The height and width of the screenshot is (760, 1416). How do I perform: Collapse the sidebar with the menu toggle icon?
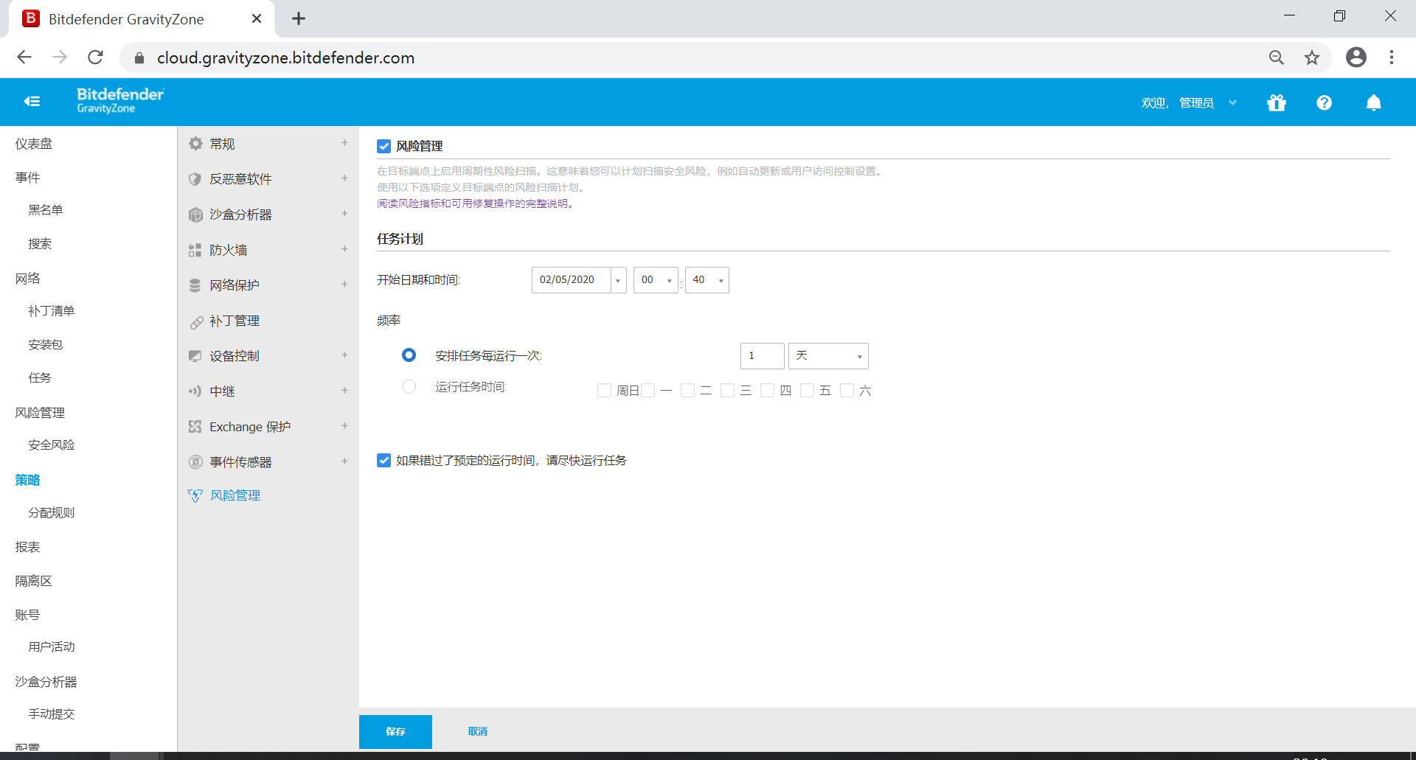32,102
